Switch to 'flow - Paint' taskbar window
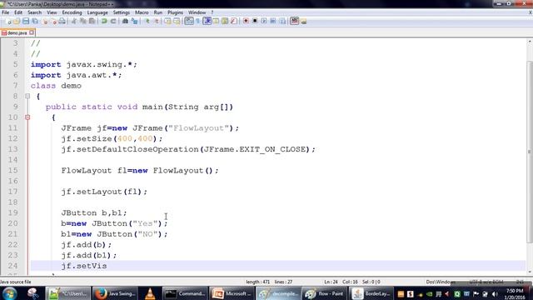Screen dimensions: 533x300 pos(324,293)
